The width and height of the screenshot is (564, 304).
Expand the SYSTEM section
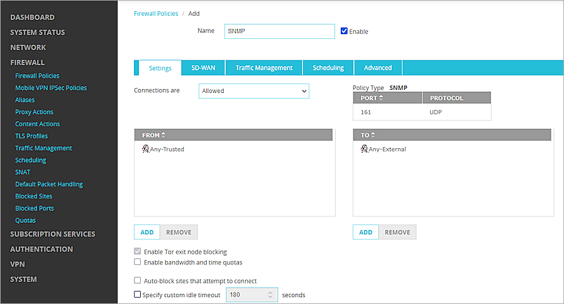coord(23,280)
